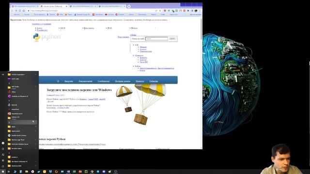Open Task View from the taskbar
Image resolution: width=310 pixels, height=174 pixels.
[x=9, y=172]
